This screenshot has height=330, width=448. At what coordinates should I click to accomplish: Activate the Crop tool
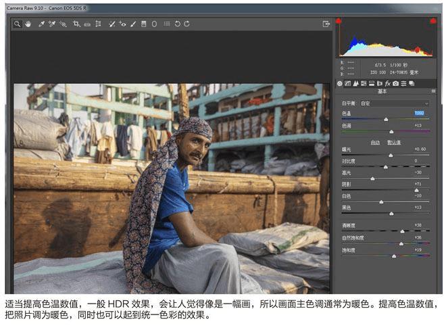[76, 24]
